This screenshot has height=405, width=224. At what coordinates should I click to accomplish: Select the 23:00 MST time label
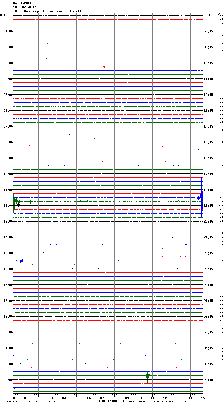(8, 380)
